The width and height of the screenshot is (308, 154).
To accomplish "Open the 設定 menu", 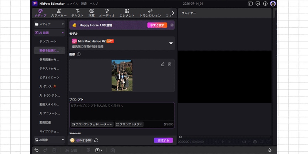I will click(x=84, y=3).
